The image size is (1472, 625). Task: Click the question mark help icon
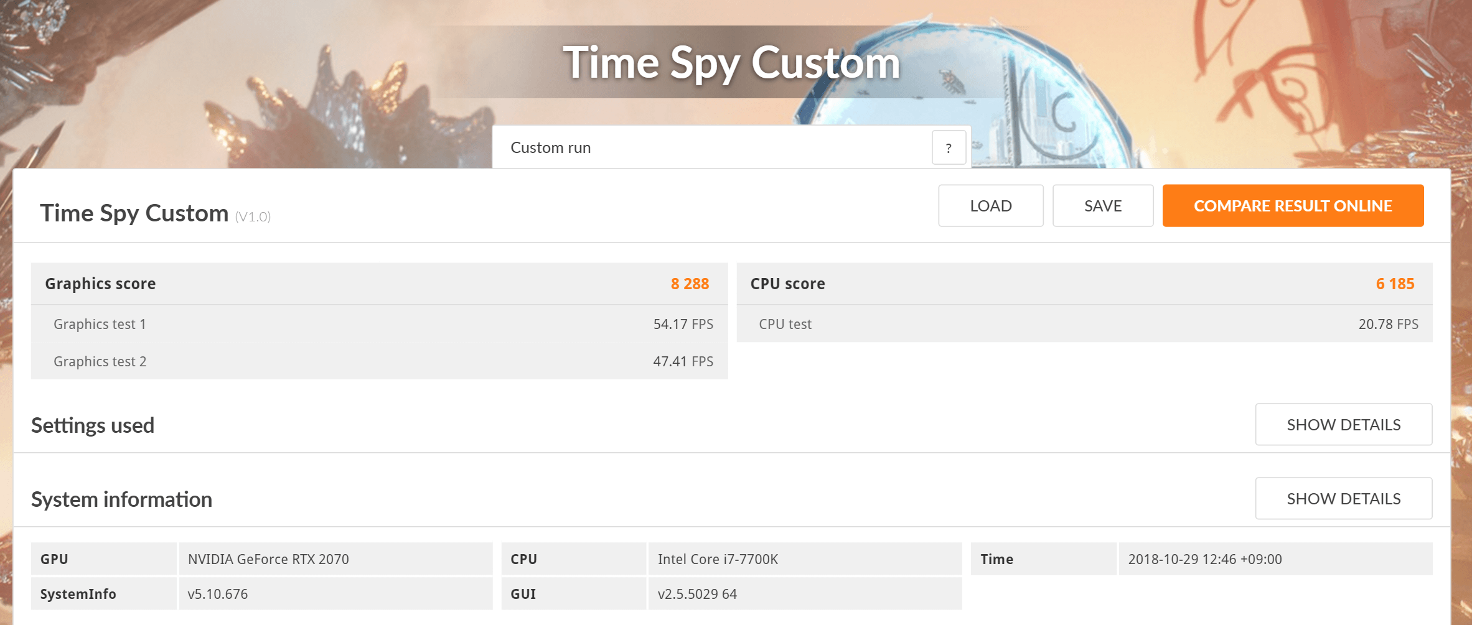(949, 148)
